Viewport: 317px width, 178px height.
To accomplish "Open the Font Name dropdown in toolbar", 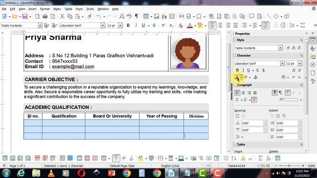I will pyautogui.click(x=103, y=25).
